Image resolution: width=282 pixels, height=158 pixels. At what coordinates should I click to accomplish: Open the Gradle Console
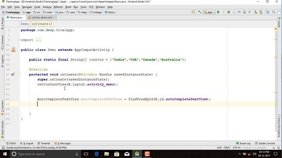point(265,144)
